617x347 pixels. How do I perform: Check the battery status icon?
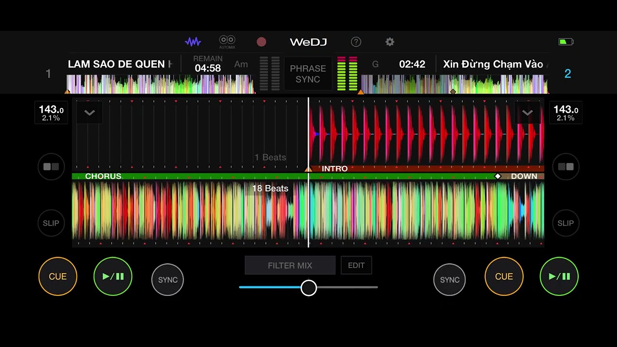(x=566, y=42)
